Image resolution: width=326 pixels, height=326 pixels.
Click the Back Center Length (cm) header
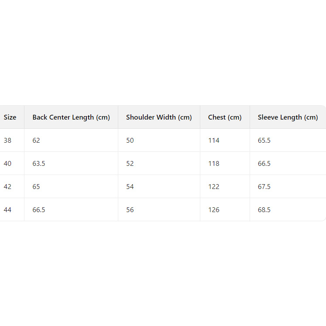(x=71, y=117)
